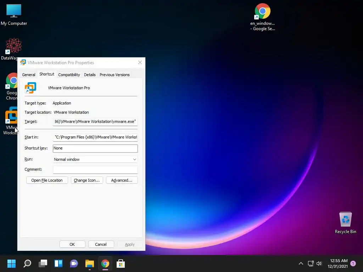Click the Target path field

95,122
